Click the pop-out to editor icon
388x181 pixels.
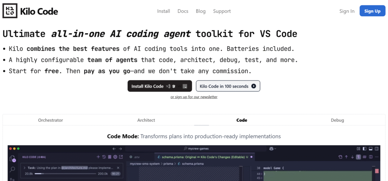tap(121, 157)
